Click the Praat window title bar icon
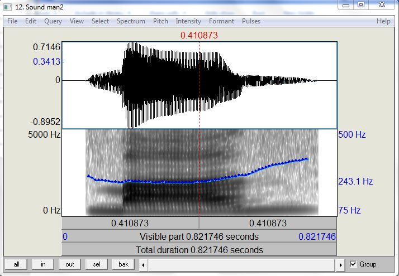The width and height of the screenshot is (399, 276). (x=7, y=7)
